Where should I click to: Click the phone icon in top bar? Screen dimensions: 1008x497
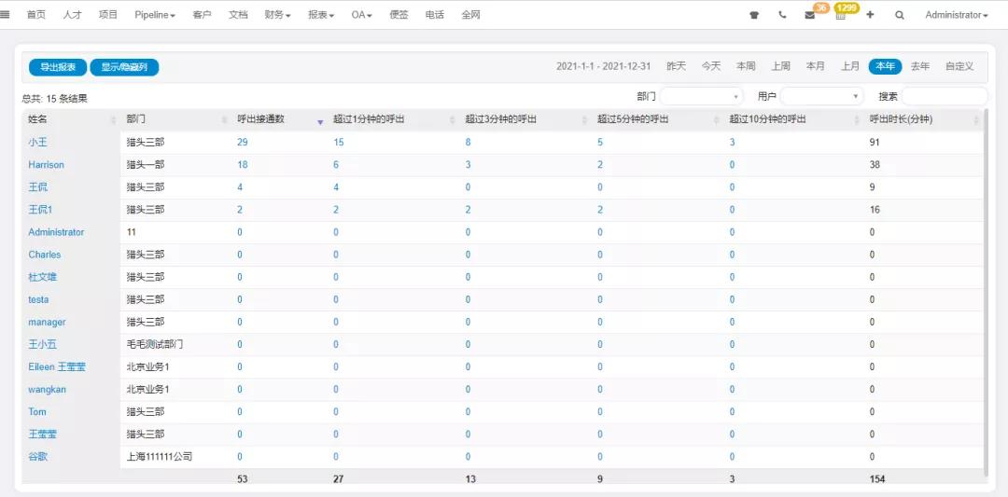(782, 16)
